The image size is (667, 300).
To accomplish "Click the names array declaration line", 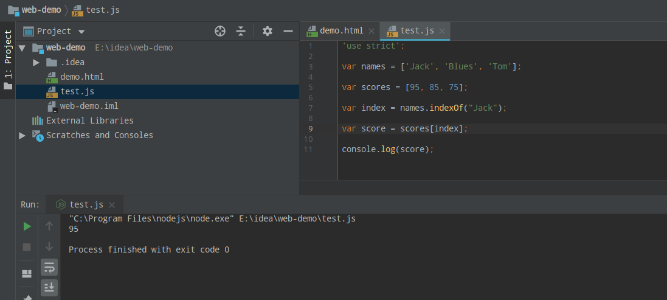I will pyautogui.click(x=431, y=66).
